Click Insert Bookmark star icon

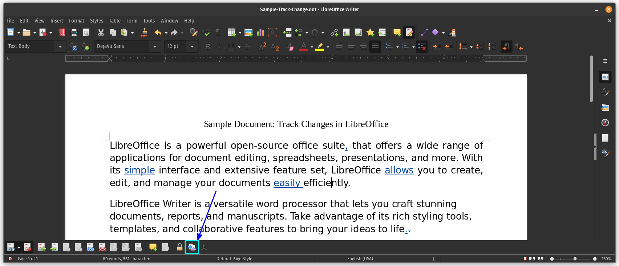[370, 32]
